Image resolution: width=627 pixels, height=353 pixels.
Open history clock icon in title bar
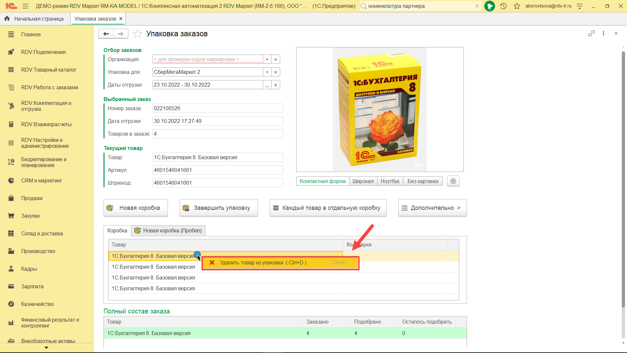click(x=503, y=6)
